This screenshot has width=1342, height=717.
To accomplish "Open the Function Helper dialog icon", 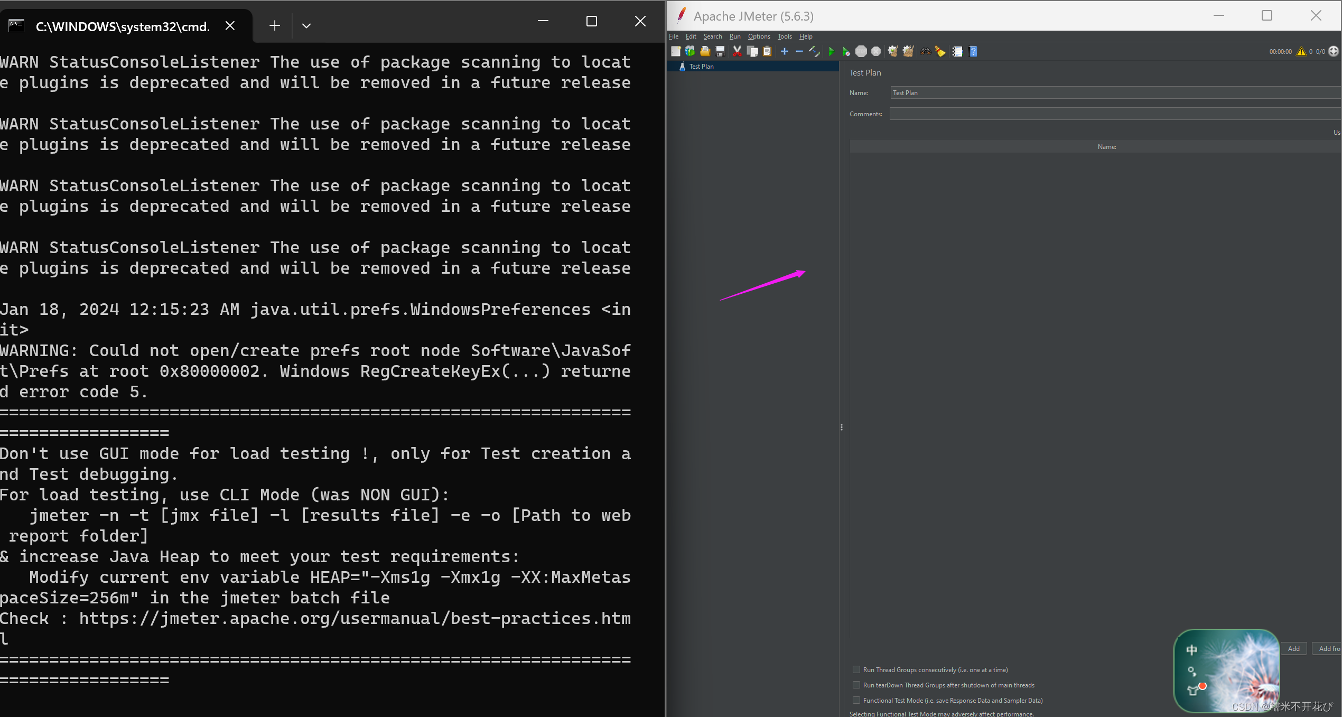I will [x=957, y=51].
